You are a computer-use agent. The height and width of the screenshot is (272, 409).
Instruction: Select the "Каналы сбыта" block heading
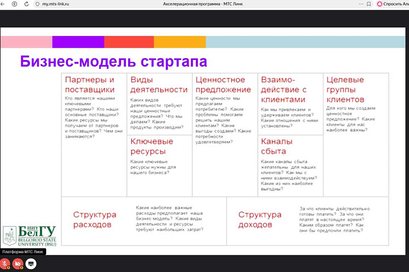tap(277, 147)
